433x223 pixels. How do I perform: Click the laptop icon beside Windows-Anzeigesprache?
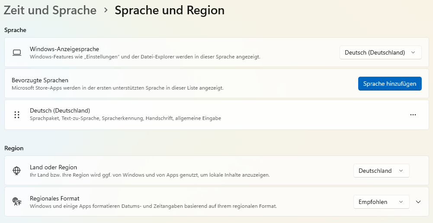coord(17,52)
